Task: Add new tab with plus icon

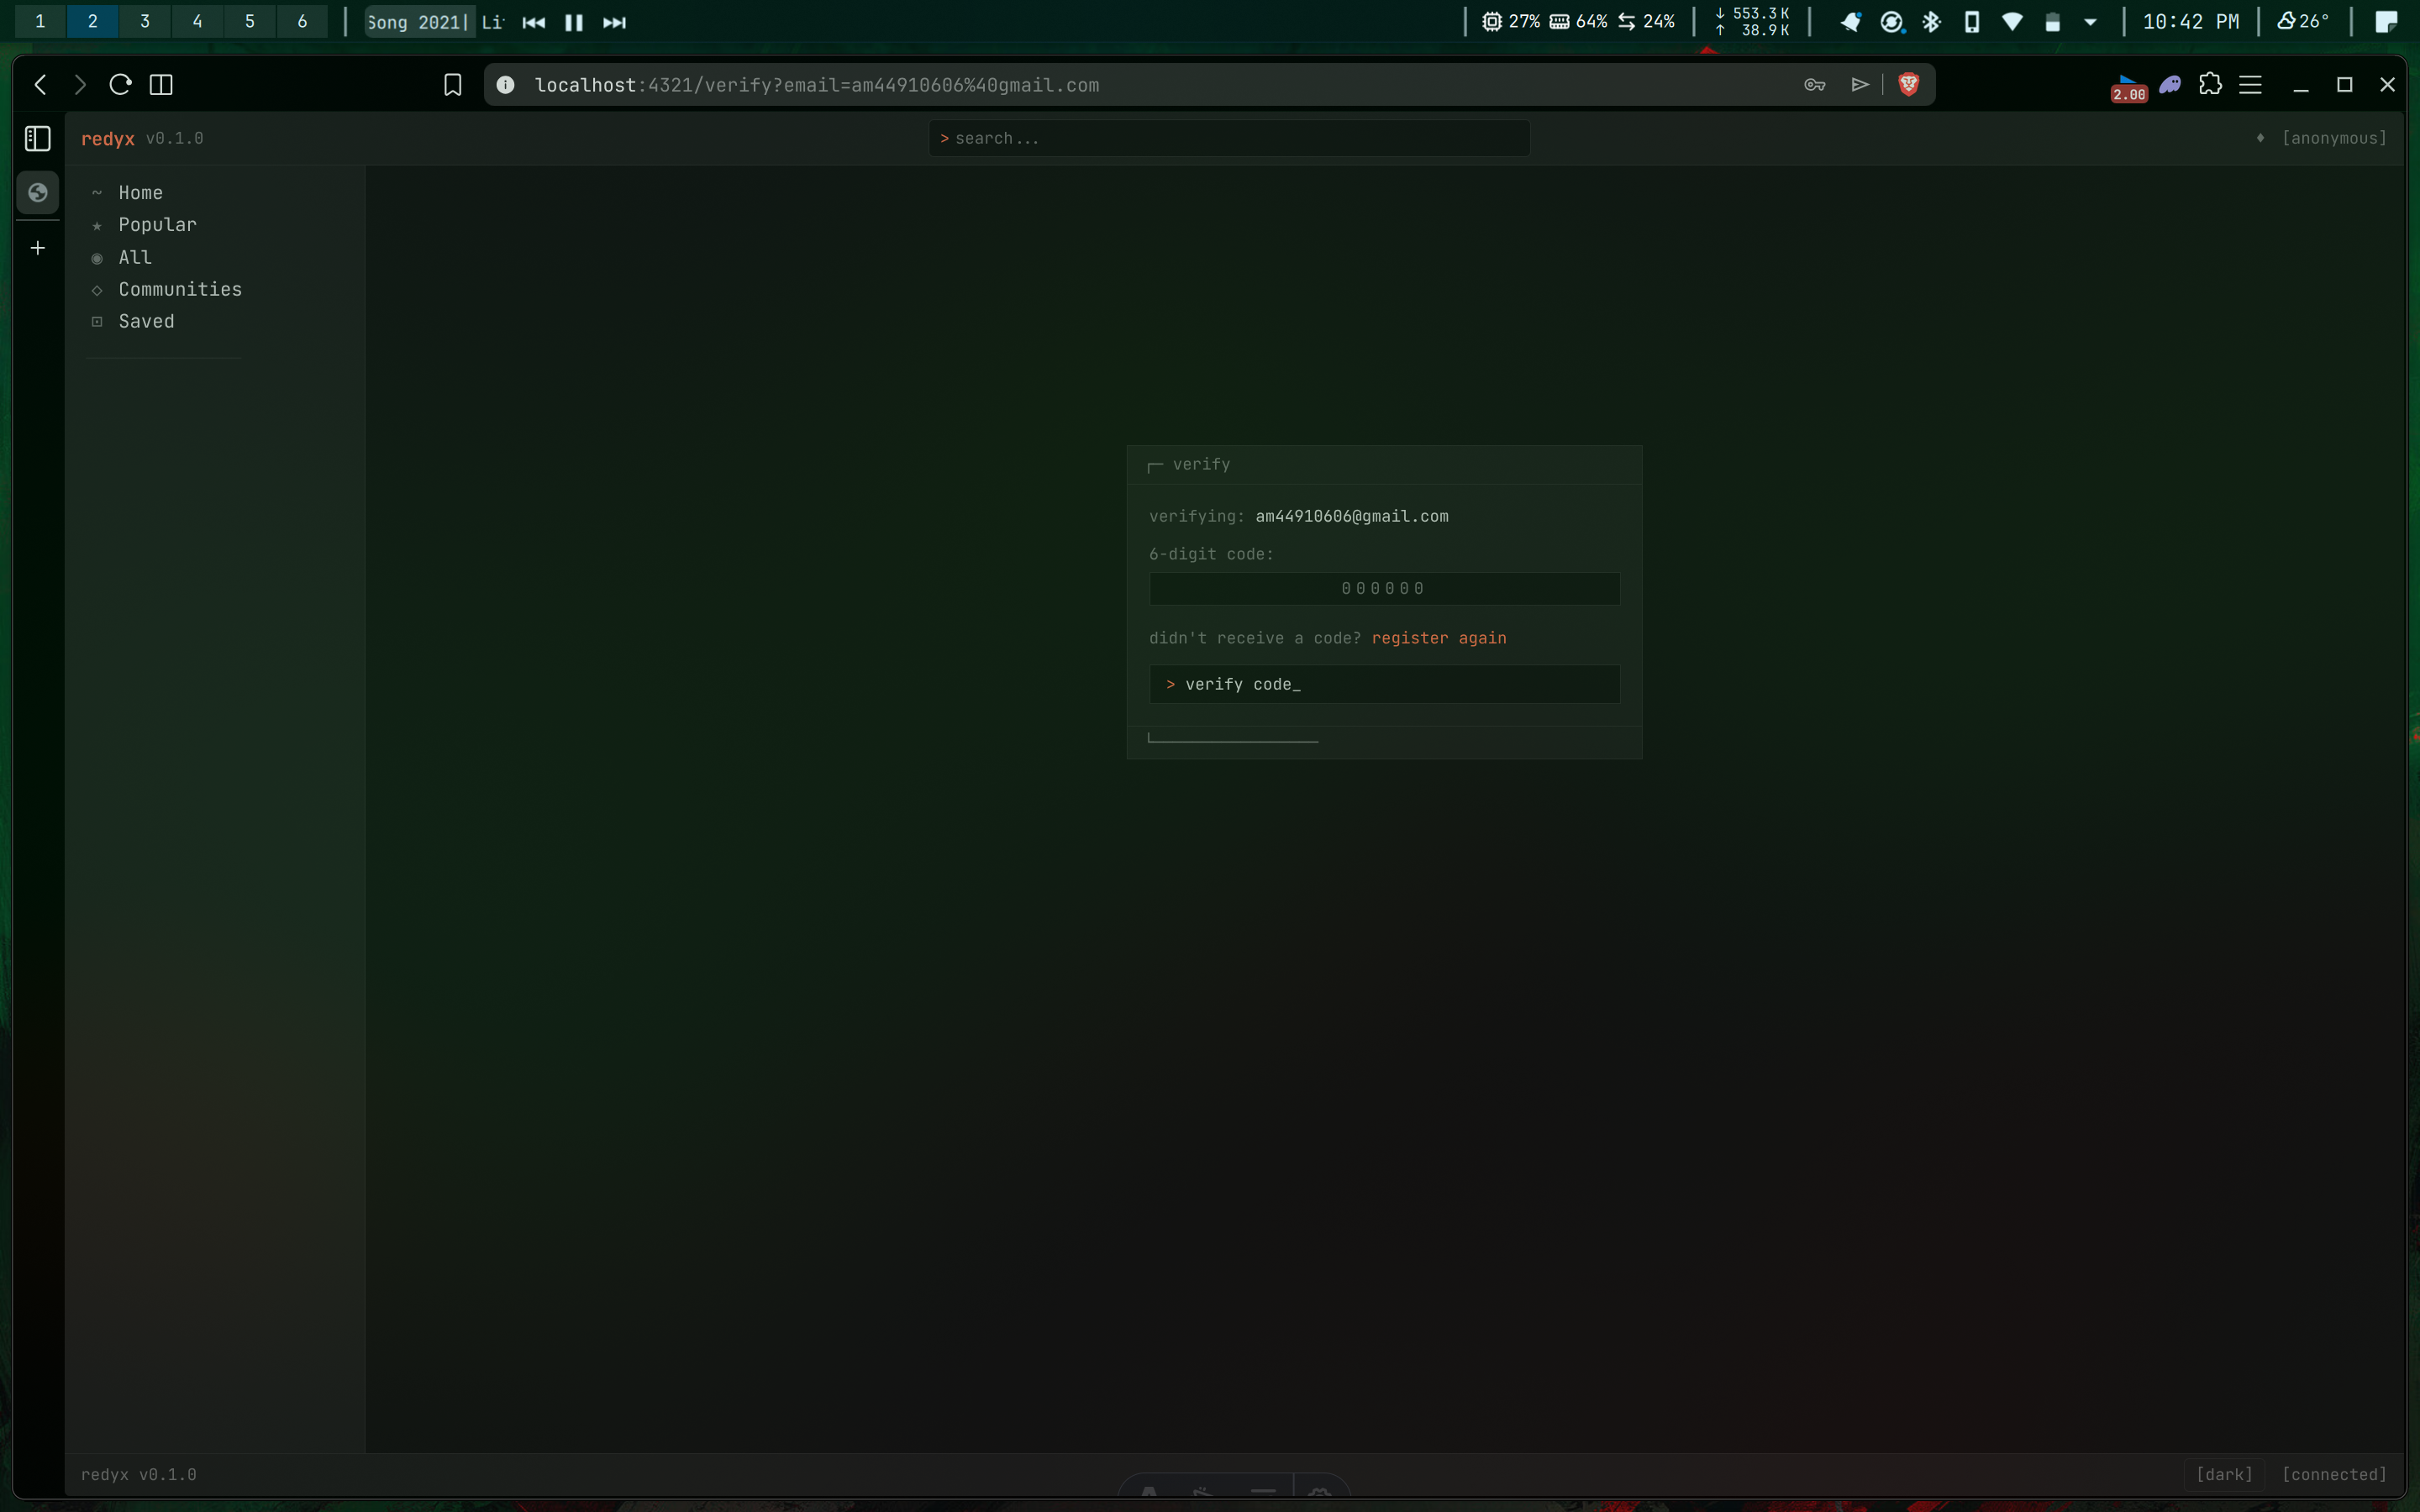Action: point(38,248)
